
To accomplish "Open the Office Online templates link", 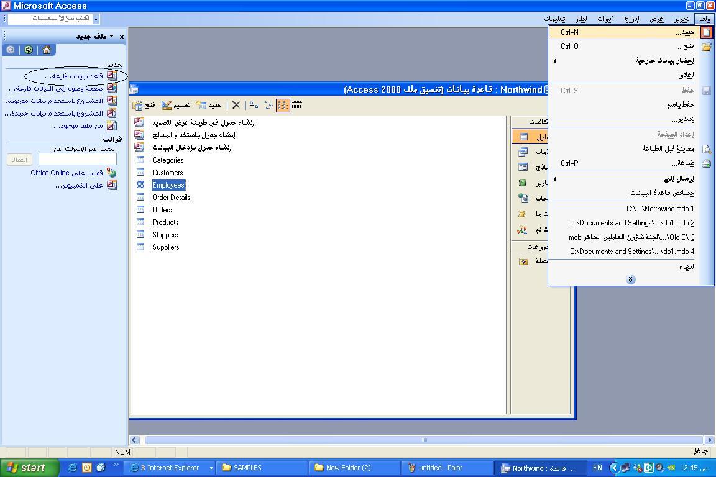I will [67, 173].
